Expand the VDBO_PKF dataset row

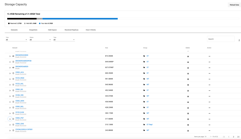click(10, 119)
